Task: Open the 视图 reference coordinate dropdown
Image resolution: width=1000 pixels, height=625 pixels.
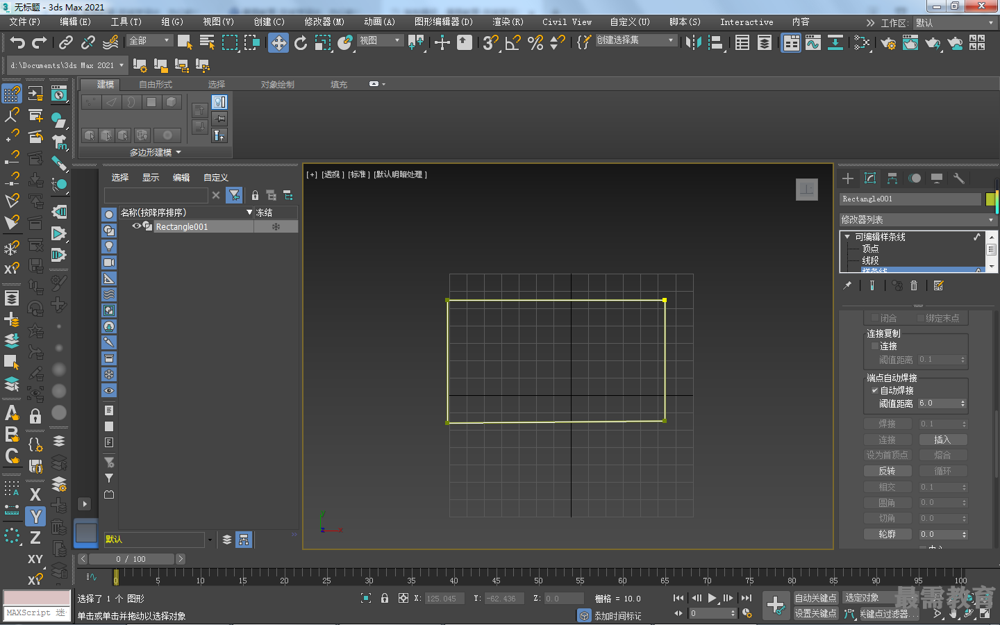Action: click(x=380, y=41)
